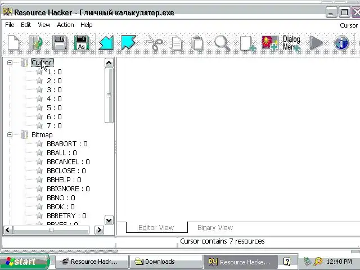Select bitmap BBRETRY : 0
The image size is (360, 270).
[x=66, y=216]
